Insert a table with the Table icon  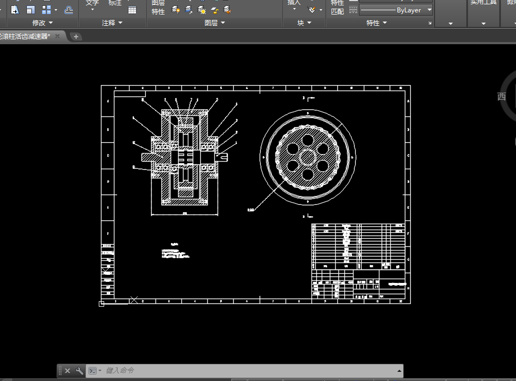coord(132,10)
